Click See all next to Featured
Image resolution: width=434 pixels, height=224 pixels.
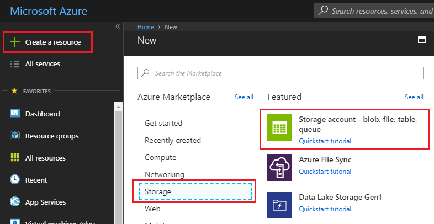pos(414,97)
